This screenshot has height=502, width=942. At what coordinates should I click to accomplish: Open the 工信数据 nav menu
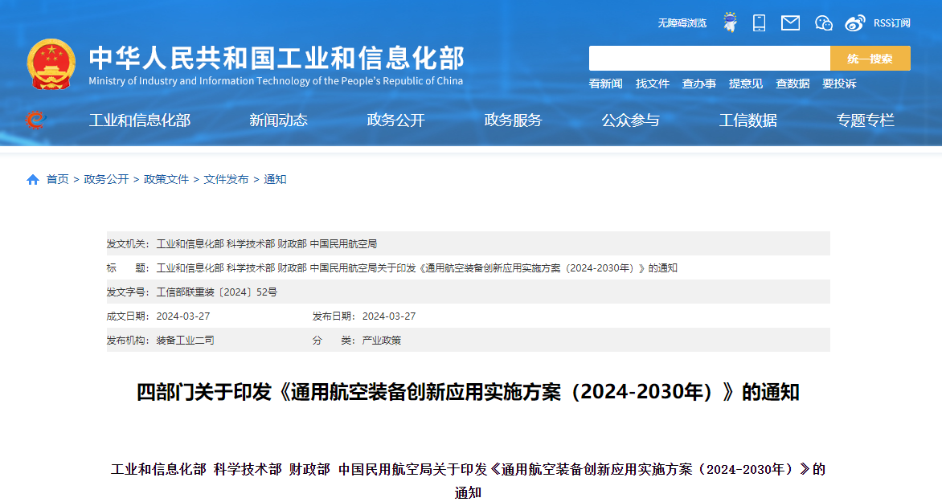(748, 120)
